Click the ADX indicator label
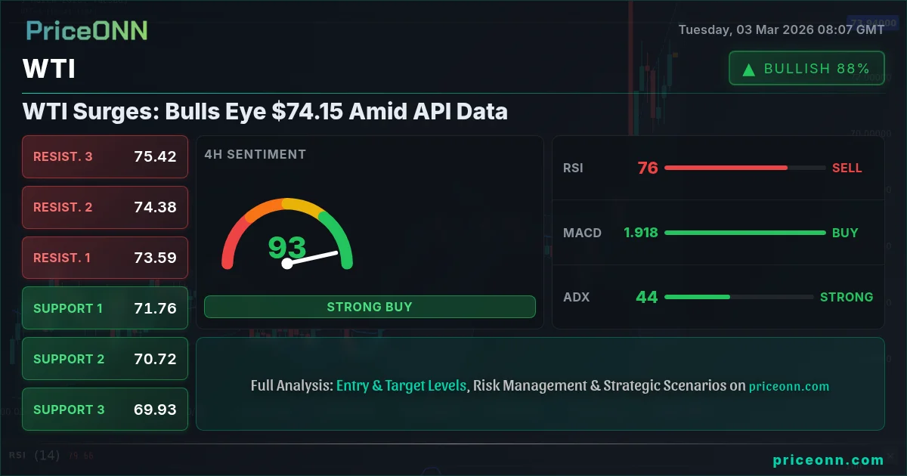Viewport: 907px width, 476px height. click(576, 297)
